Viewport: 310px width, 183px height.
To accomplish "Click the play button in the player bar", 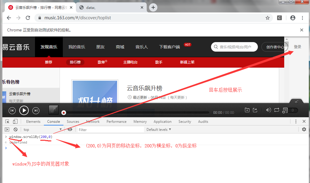I will pyautogui.click(x=24, y=110).
